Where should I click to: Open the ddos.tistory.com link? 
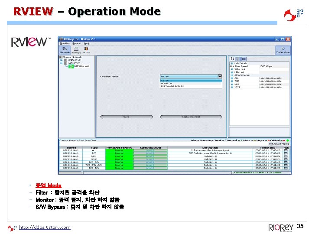tap(45, 227)
